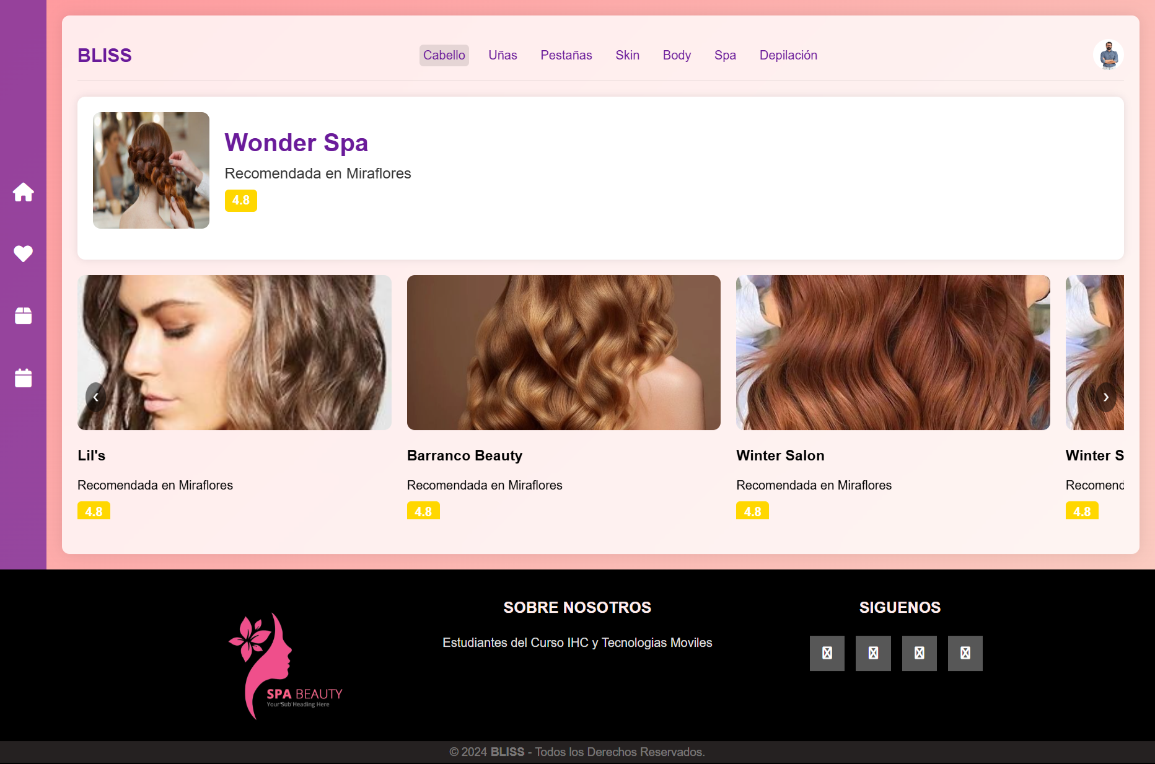Go back with carousel left arrow
The width and height of the screenshot is (1155, 764).
tap(95, 397)
